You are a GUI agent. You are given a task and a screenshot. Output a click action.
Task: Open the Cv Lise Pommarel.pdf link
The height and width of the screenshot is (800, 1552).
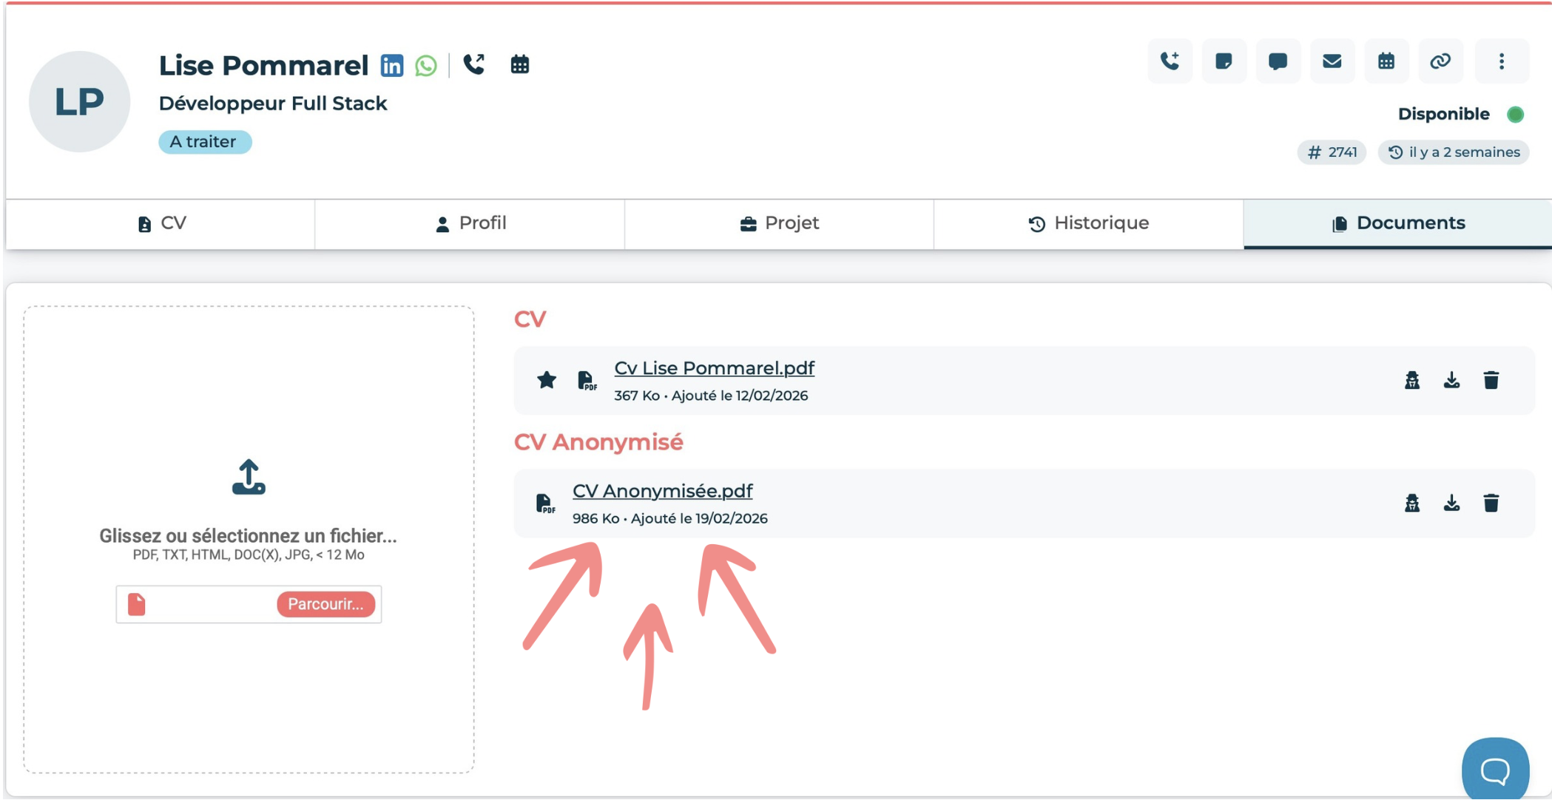click(x=714, y=368)
